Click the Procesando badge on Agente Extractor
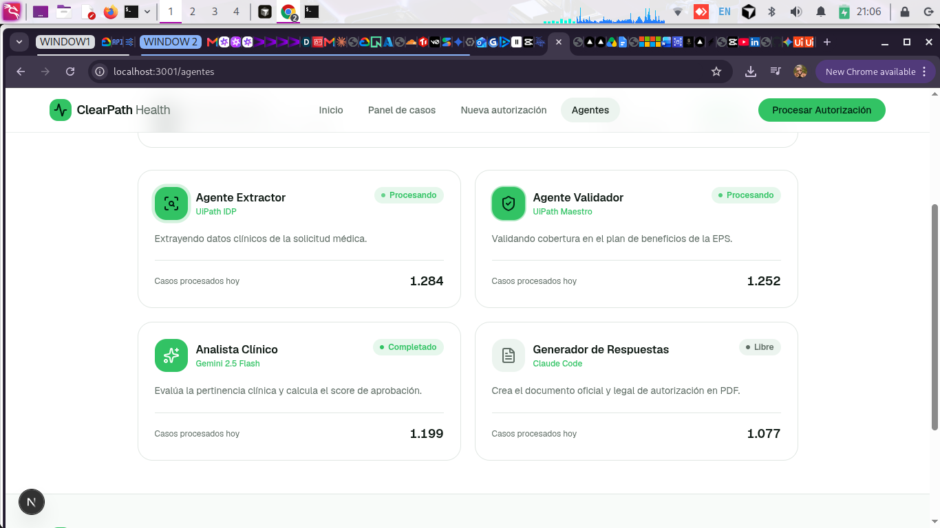Image resolution: width=940 pixels, height=528 pixels. pyautogui.click(x=409, y=195)
